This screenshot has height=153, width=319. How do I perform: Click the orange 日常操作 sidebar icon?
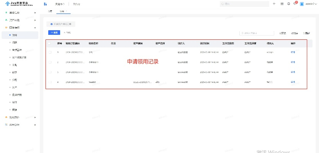point(6,28)
